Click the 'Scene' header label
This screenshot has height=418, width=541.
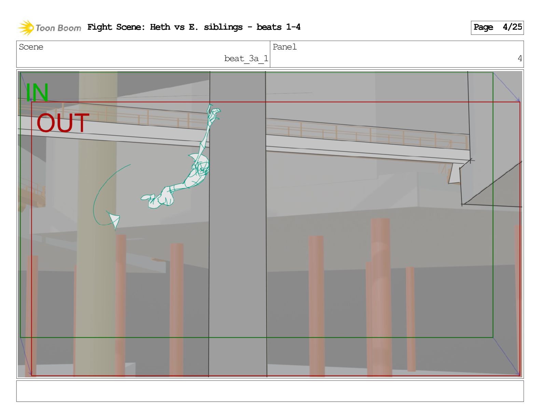[31, 47]
